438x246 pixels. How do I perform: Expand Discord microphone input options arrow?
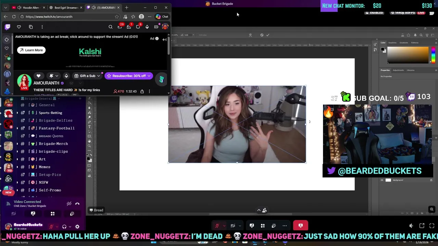tap(56, 227)
